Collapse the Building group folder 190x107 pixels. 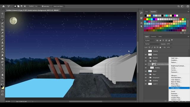[x=148, y=61]
